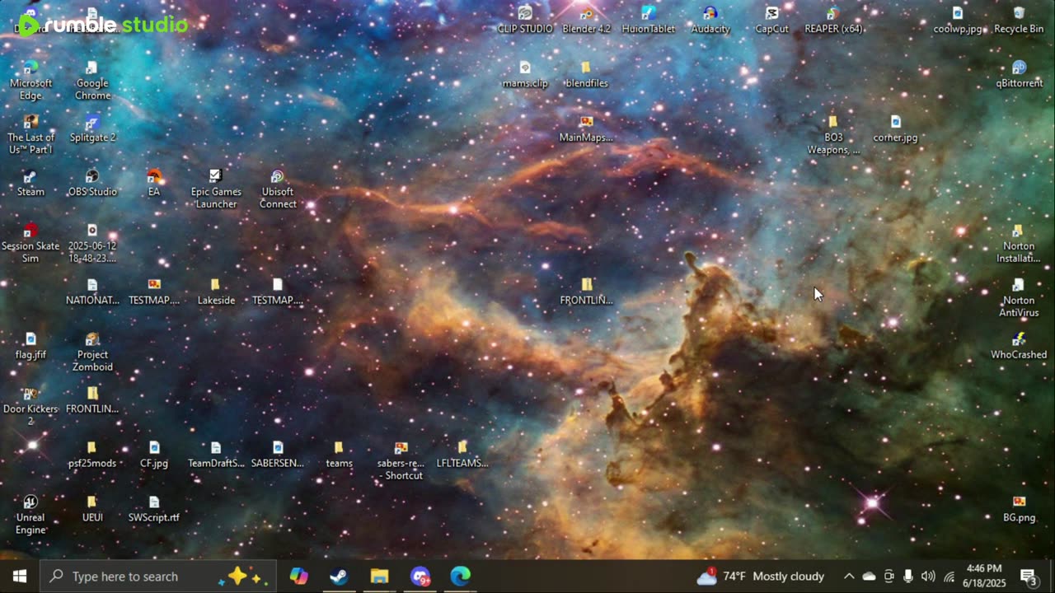Viewport: 1055px width, 593px height.
Task: Select the teams folder
Action: [x=339, y=455]
